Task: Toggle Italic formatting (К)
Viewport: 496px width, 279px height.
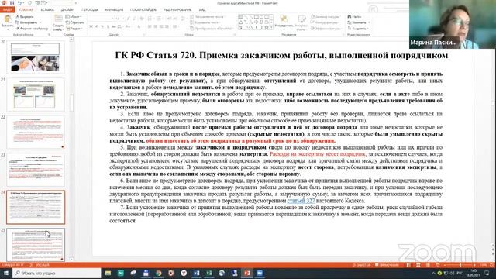Action: click(96, 27)
